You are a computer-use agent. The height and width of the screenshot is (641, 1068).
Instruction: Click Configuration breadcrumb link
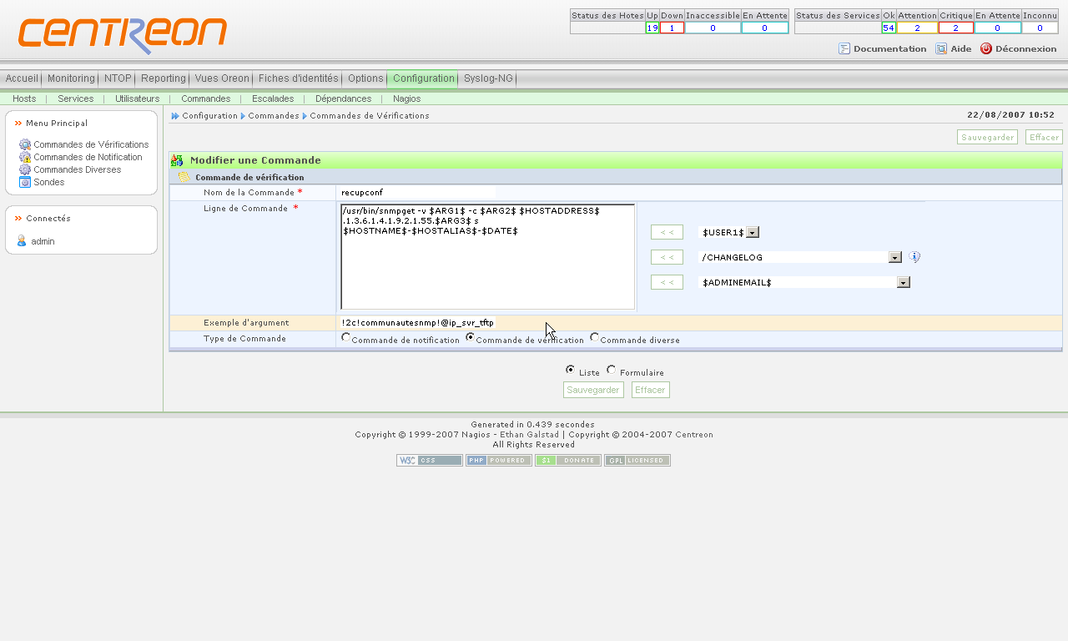[x=209, y=116]
